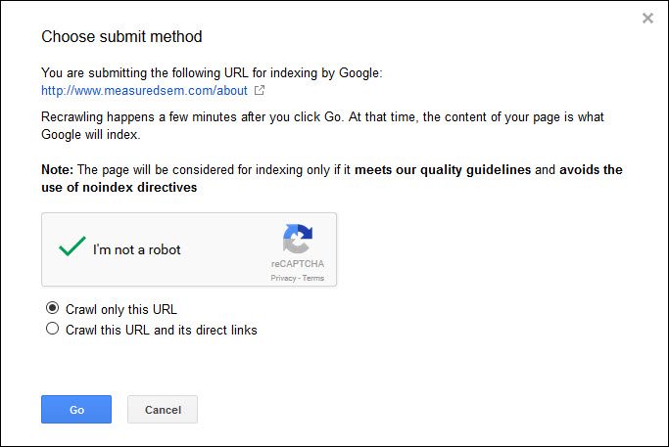Screen dimensions: 669x447
Task: Click the bold Note: label
Action: [x=58, y=170]
